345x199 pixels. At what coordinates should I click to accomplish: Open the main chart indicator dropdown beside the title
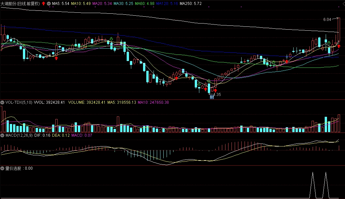click(49, 4)
